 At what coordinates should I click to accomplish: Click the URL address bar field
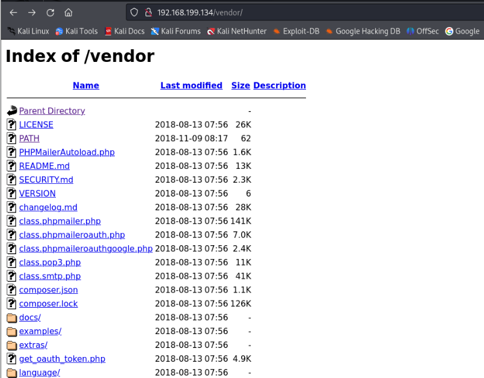pos(301,12)
